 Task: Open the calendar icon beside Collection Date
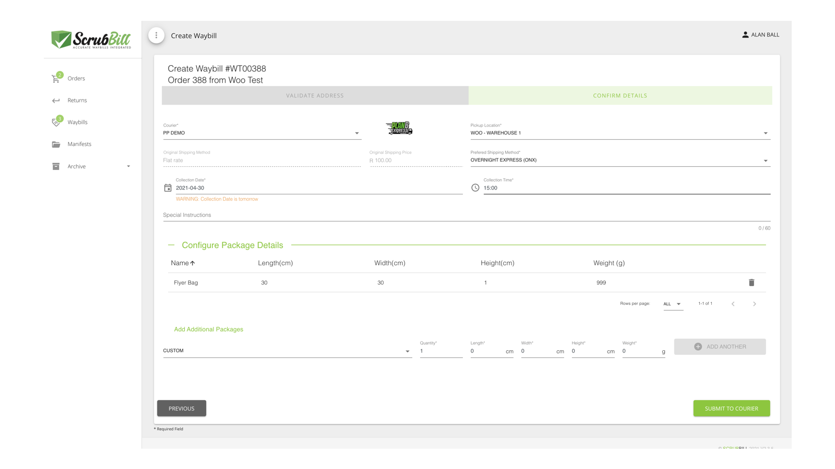168,188
